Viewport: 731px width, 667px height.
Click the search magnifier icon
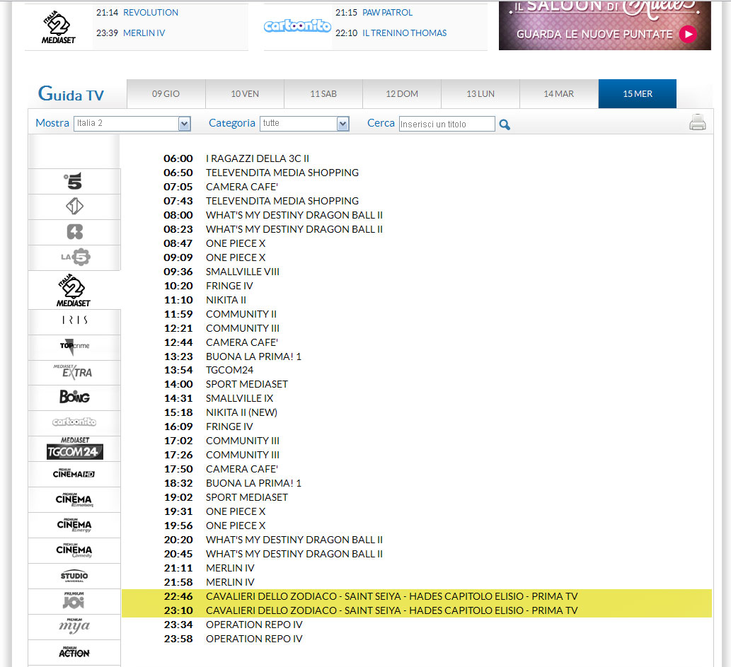505,124
